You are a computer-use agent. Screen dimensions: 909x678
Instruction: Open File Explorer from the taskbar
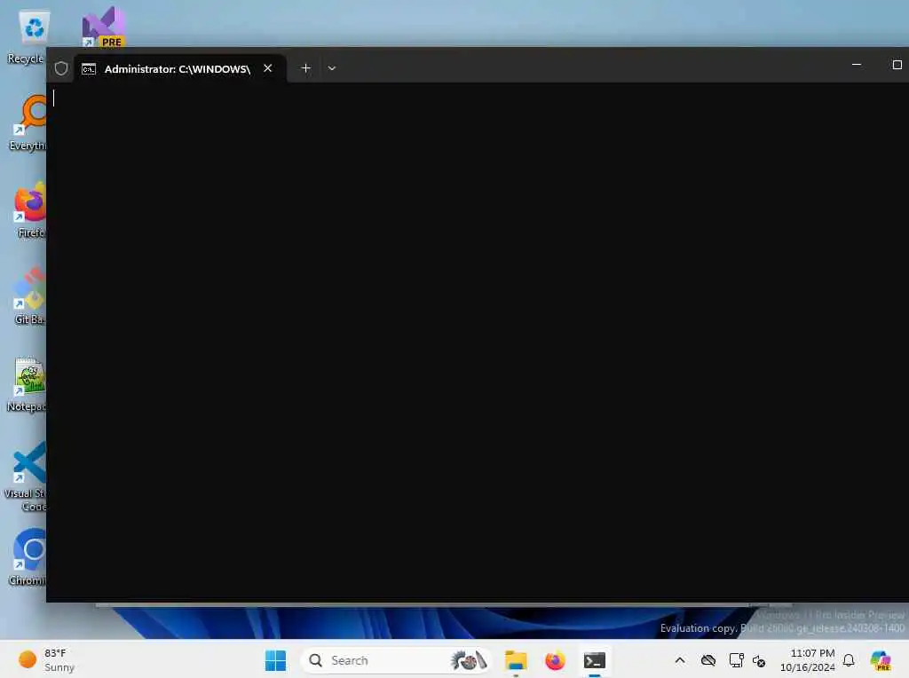click(516, 660)
